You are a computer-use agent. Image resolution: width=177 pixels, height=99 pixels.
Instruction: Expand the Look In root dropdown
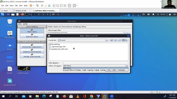tap(107, 40)
